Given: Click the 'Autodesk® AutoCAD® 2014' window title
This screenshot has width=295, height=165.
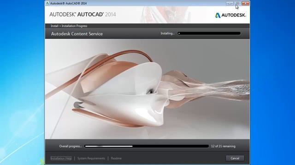Looking at the screenshot, I should pos(68,3).
